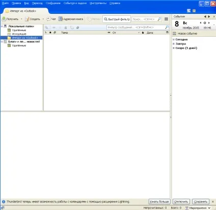Select the Исходящие folder
The width and height of the screenshot is (216, 210).
tap(19, 34)
